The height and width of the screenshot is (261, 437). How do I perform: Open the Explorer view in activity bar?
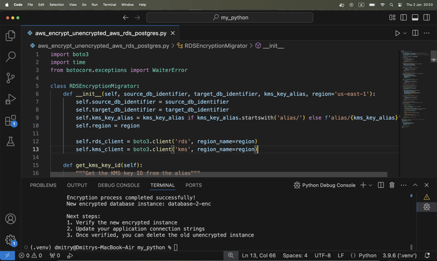tap(10, 36)
